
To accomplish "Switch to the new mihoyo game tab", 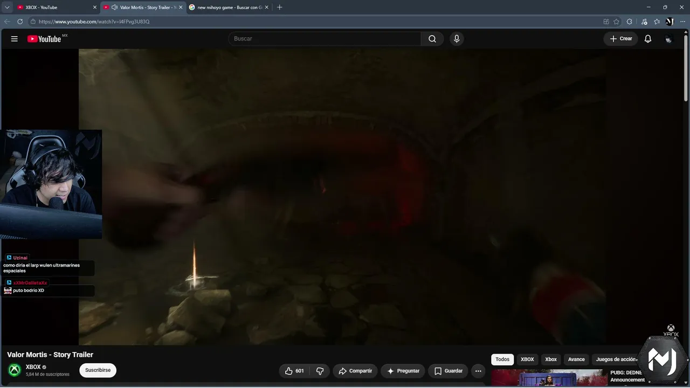I will pos(229,8).
